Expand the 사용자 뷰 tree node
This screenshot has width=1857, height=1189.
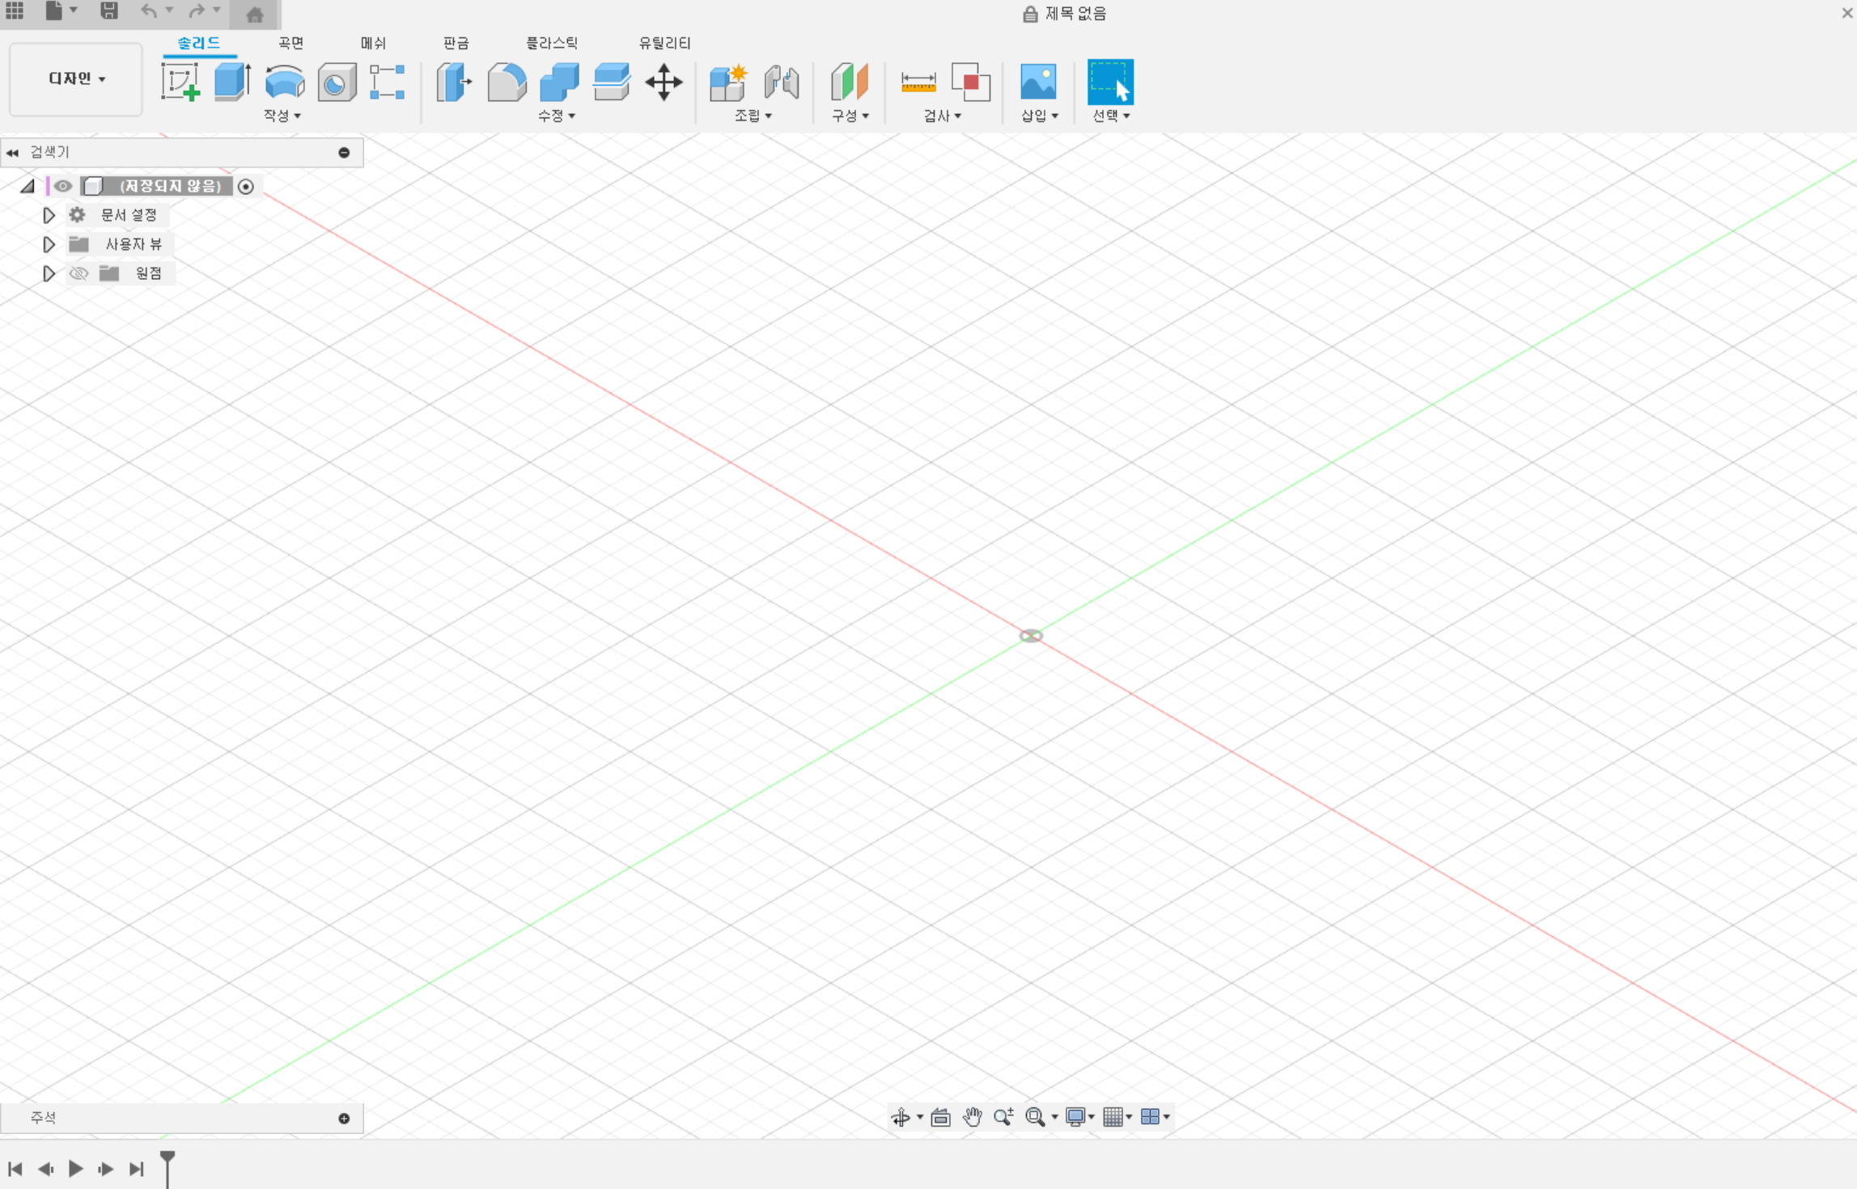49,244
